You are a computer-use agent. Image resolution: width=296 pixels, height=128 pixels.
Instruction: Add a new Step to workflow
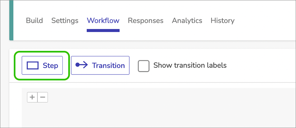(x=42, y=65)
